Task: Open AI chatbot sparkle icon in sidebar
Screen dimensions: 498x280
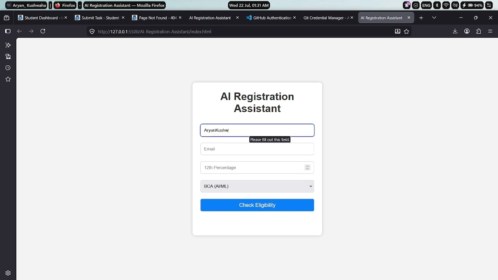Action: tap(8, 45)
